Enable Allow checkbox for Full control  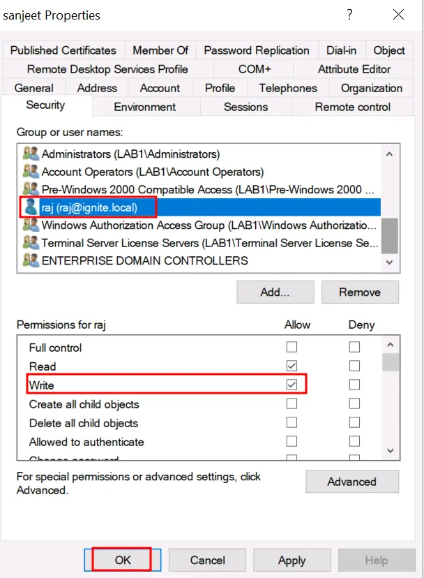tap(291, 348)
